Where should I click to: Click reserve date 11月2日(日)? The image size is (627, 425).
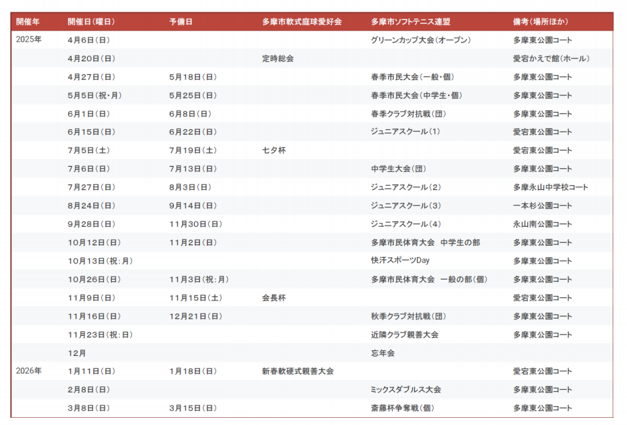click(x=193, y=242)
